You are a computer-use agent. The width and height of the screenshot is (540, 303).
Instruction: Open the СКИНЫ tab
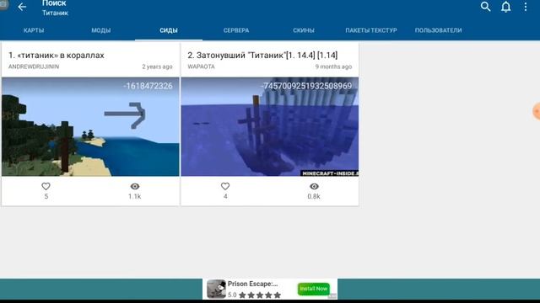coord(304,30)
